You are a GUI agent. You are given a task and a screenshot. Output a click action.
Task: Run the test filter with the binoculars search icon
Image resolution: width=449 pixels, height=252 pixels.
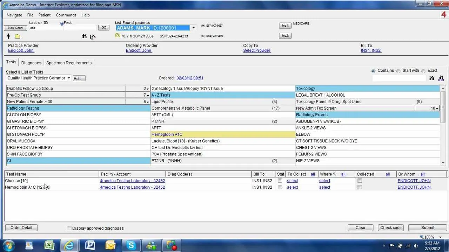(432, 78)
